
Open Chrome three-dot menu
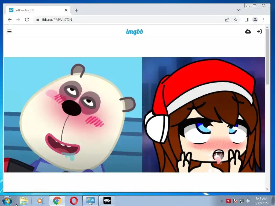point(264,20)
